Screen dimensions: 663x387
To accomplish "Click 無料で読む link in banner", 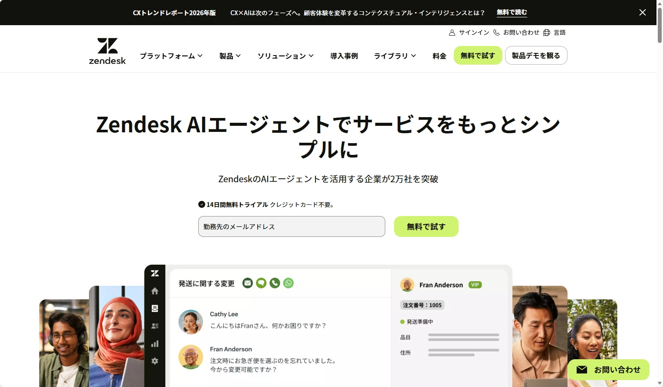I will pos(512,13).
